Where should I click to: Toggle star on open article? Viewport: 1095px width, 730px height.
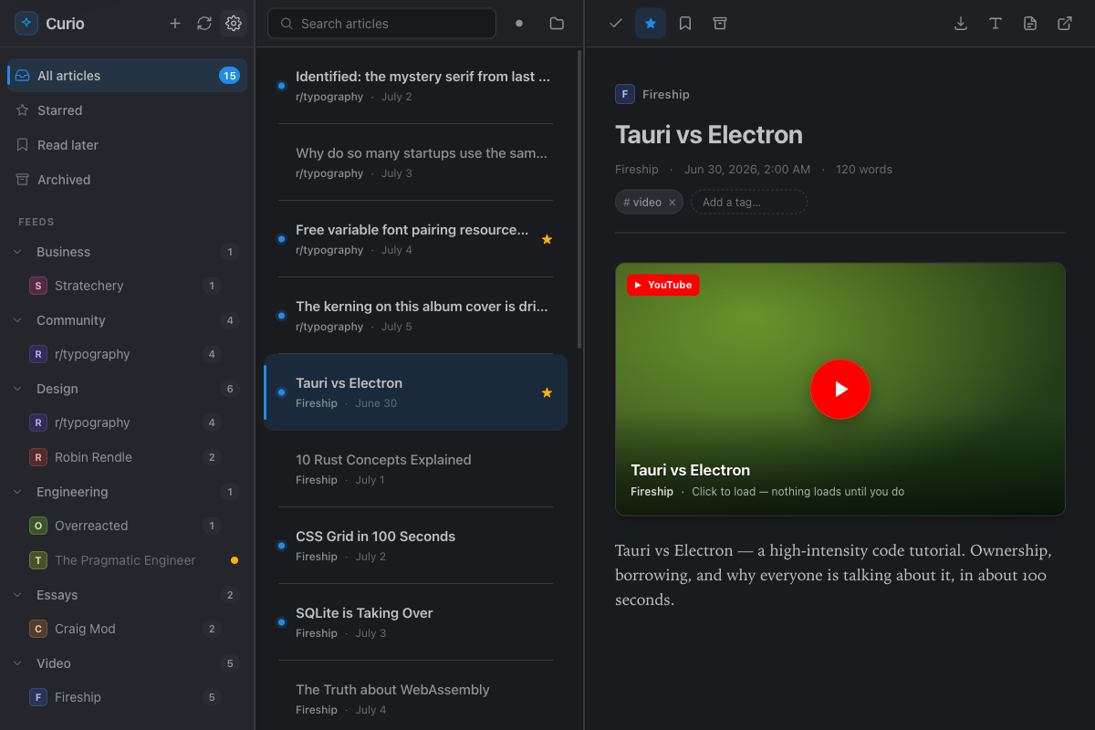tap(651, 24)
